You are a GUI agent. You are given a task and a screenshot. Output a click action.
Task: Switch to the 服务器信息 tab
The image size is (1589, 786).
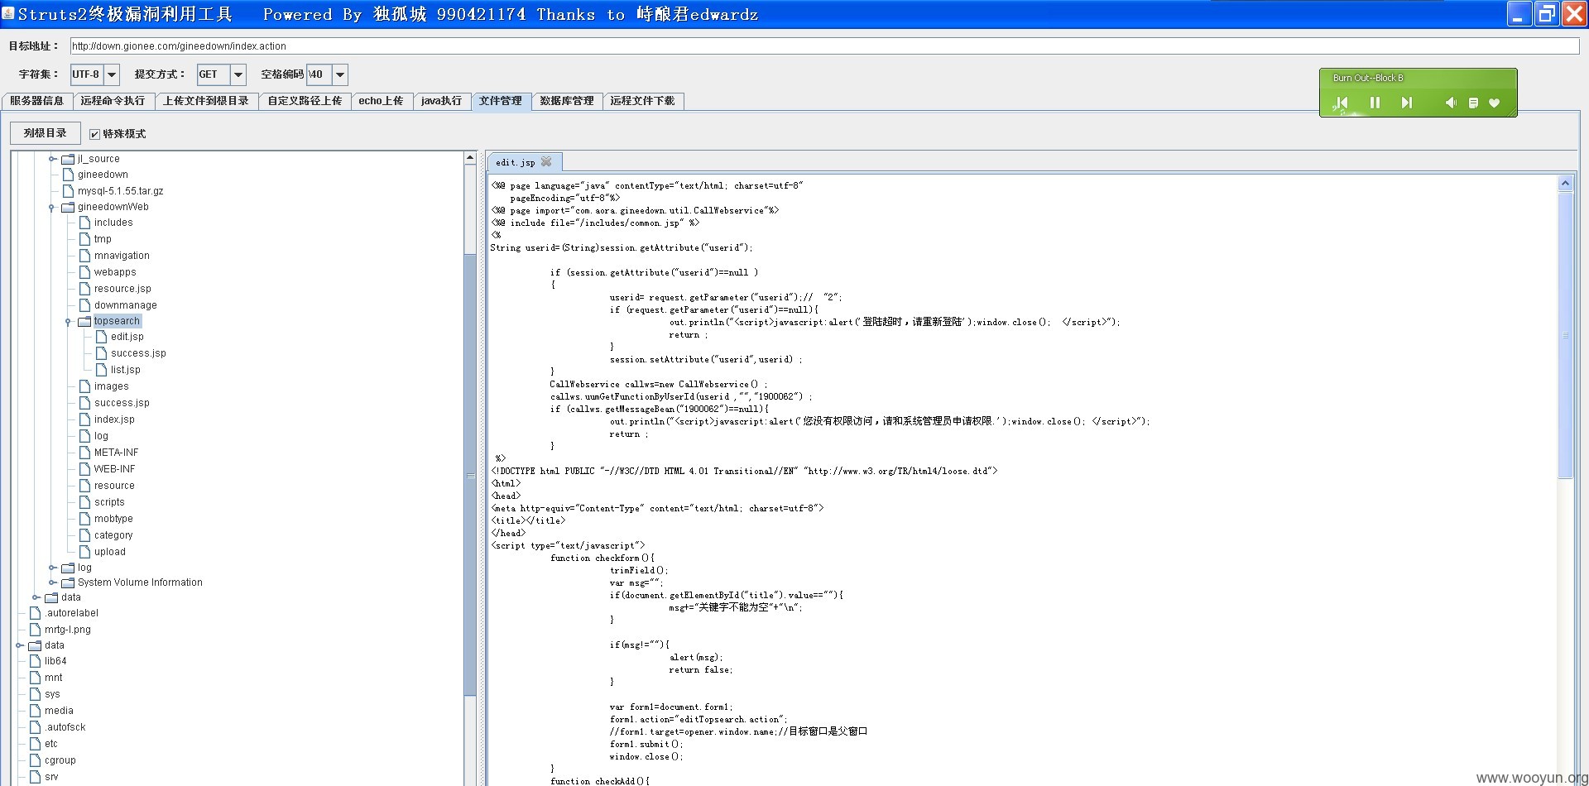pos(37,101)
